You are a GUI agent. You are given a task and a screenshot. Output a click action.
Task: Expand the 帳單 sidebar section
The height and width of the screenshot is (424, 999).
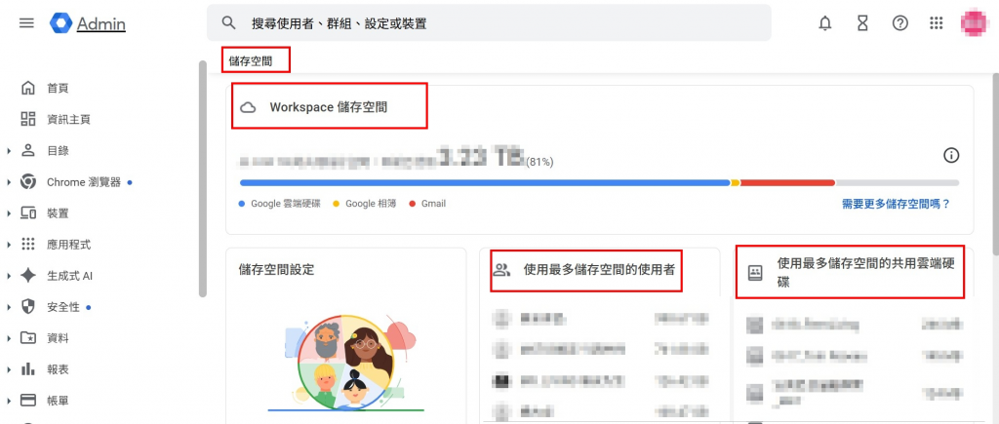pos(9,401)
